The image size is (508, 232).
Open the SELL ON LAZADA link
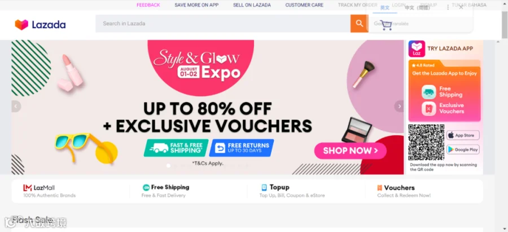252,5
